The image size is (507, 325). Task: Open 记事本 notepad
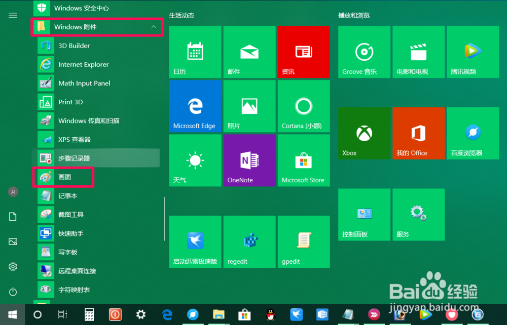tap(97, 195)
